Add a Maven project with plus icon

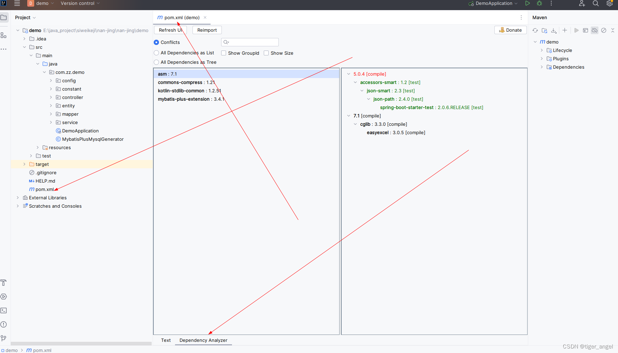565,30
